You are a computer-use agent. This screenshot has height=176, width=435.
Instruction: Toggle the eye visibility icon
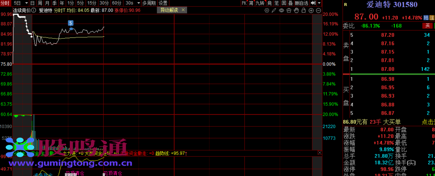(281, 10)
